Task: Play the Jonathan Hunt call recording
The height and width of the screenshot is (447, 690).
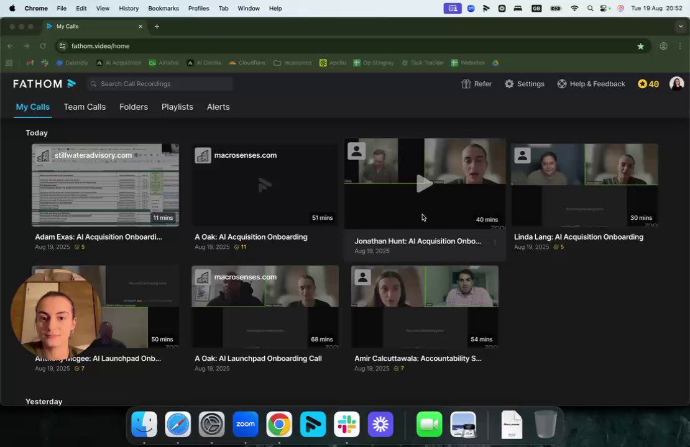Action: coord(424,183)
